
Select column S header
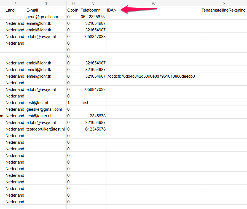(15, 4)
